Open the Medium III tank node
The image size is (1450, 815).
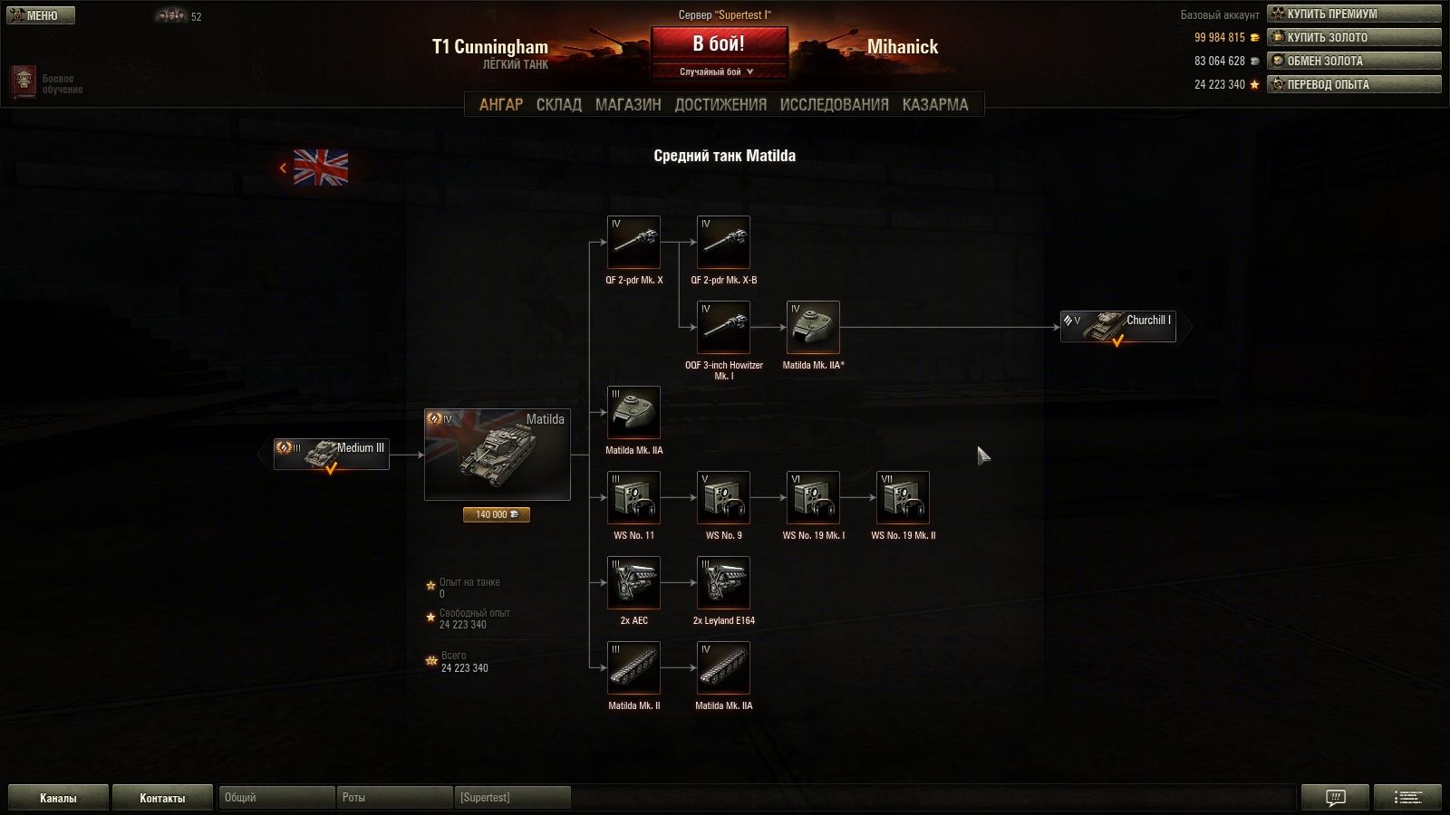point(332,455)
